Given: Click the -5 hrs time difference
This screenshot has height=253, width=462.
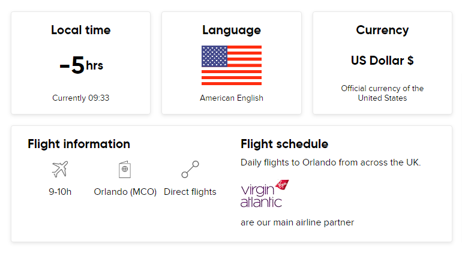Looking at the screenshot, I should tap(82, 65).
